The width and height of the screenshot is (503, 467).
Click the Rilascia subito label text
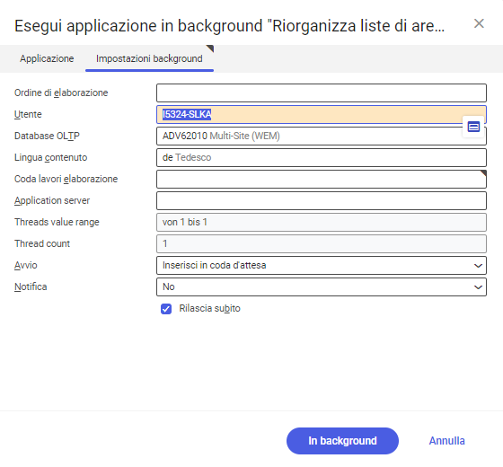pyautogui.click(x=210, y=309)
